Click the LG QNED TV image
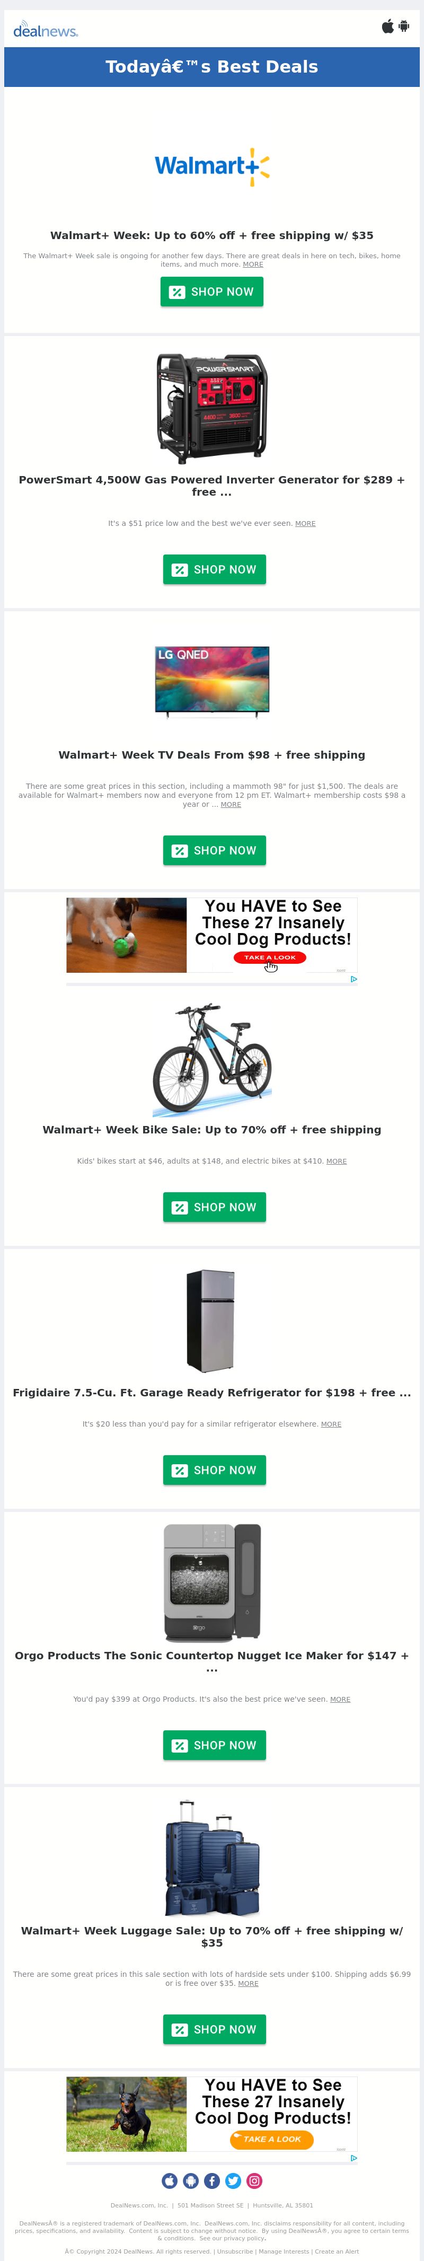 pos(211,682)
